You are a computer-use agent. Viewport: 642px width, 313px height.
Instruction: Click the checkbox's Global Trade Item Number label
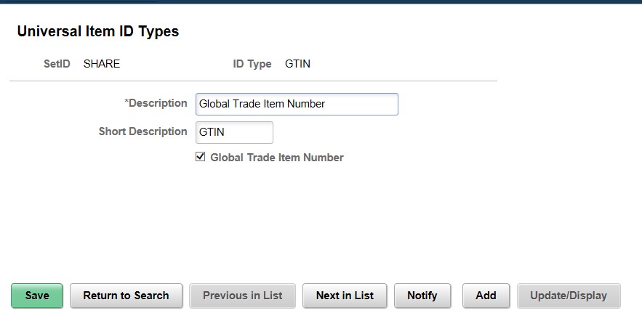tap(276, 158)
